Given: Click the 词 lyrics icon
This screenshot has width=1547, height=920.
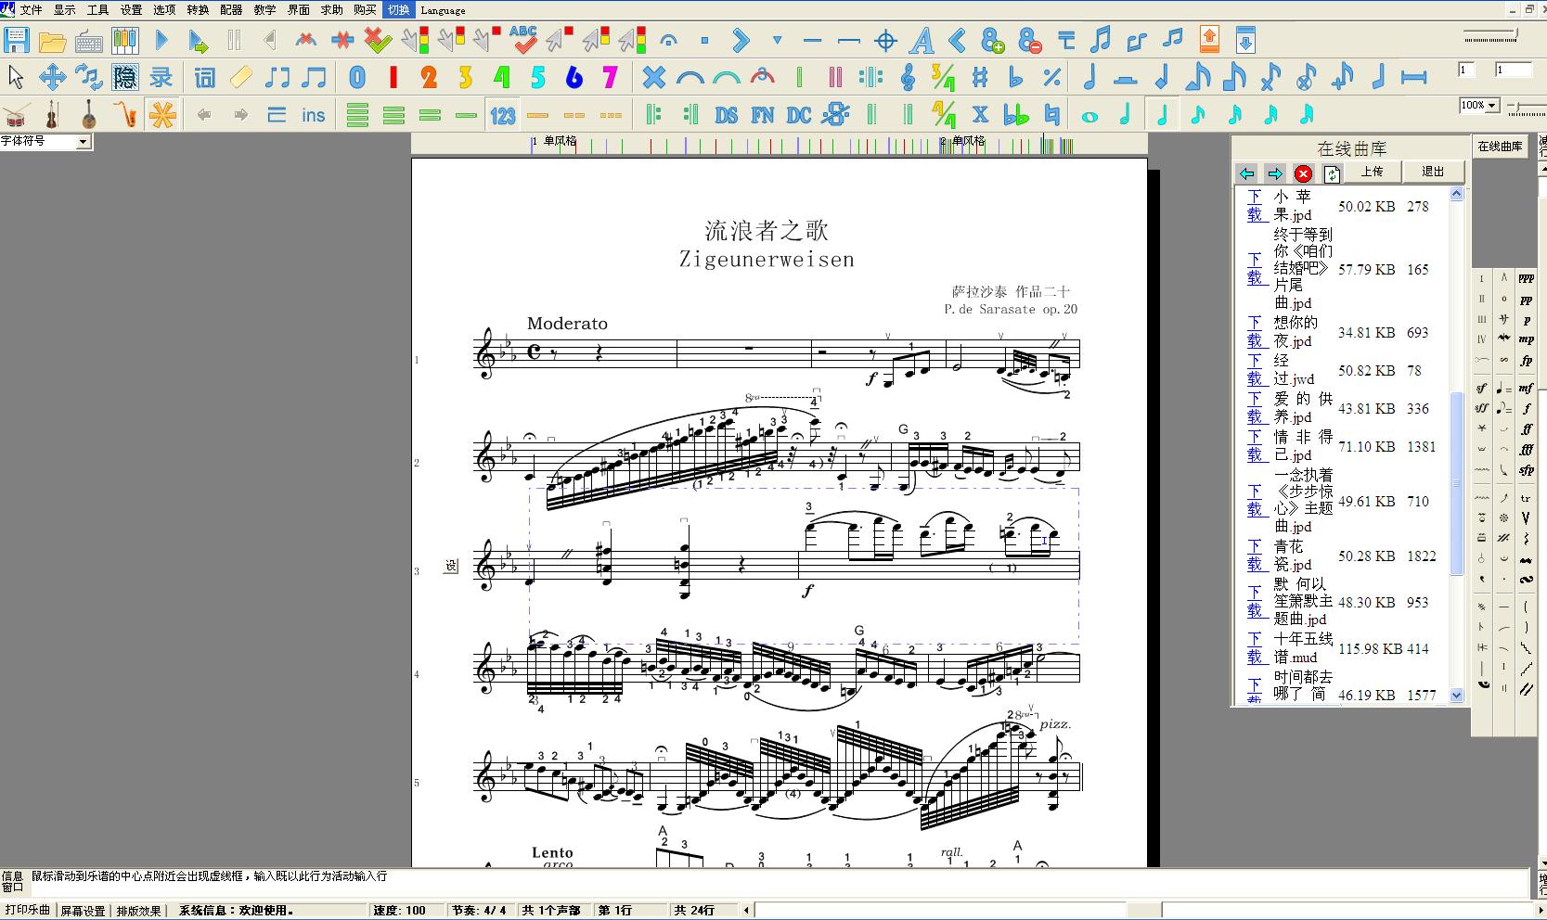Looking at the screenshot, I should point(205,77).
